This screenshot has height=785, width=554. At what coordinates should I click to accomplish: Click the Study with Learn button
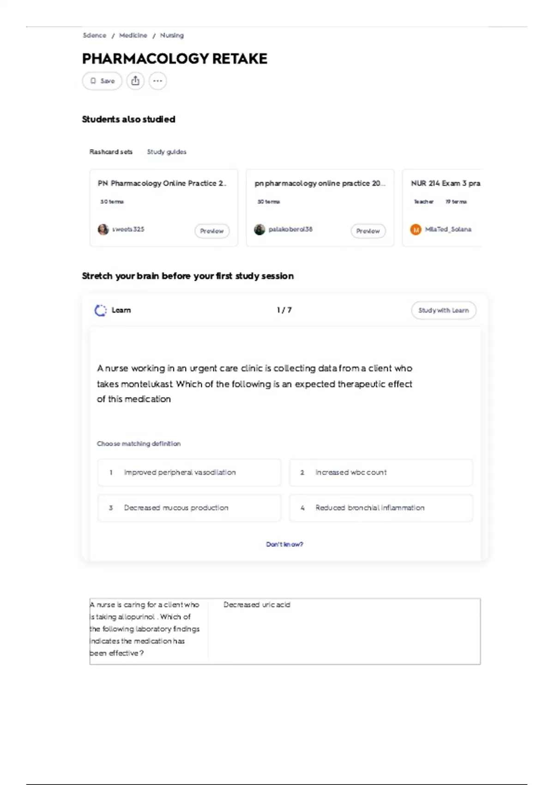pyautogui.click(x=443, y=310)
